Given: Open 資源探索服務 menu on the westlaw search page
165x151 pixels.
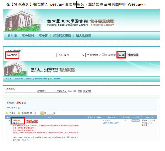Looking at the screenshot, I should point(62,36).
